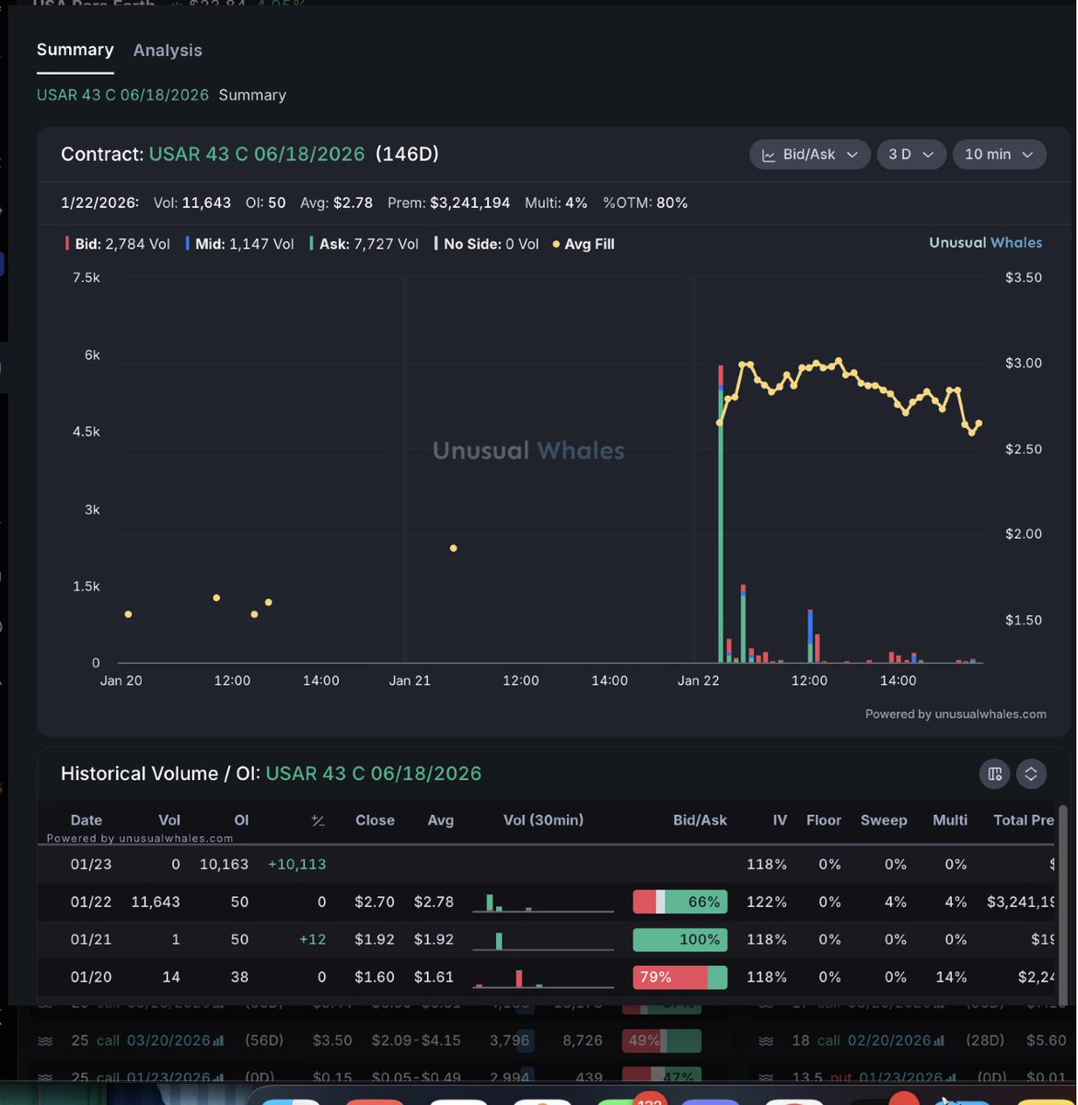The width and height of the screenshot is (1078, 1105).
Task: Open the column settings in Historical Volume panel
Action: coord(994,774)
